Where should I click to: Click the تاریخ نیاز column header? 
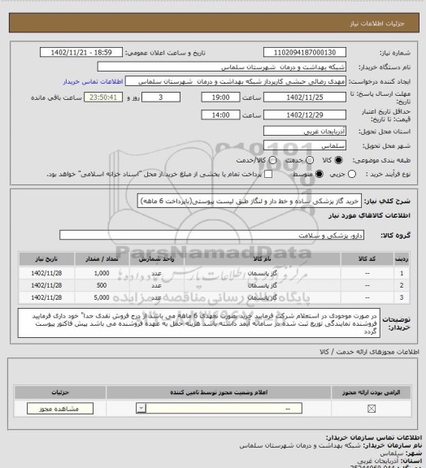click(46, 258)
